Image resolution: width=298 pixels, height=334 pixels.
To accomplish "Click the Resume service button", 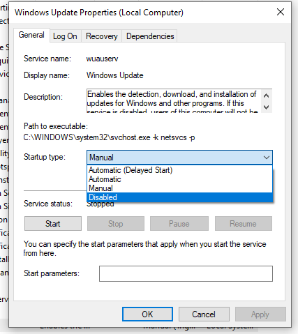I will pos(243,224).
